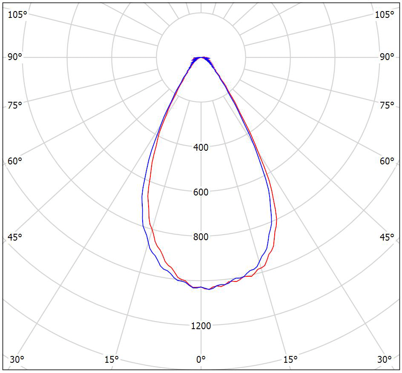
Task: Click the left-hand 90° angle label
Action: tap(15, 57)
